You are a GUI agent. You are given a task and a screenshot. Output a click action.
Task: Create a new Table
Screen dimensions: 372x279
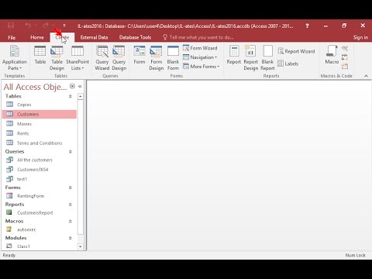[x=40, y=55]
